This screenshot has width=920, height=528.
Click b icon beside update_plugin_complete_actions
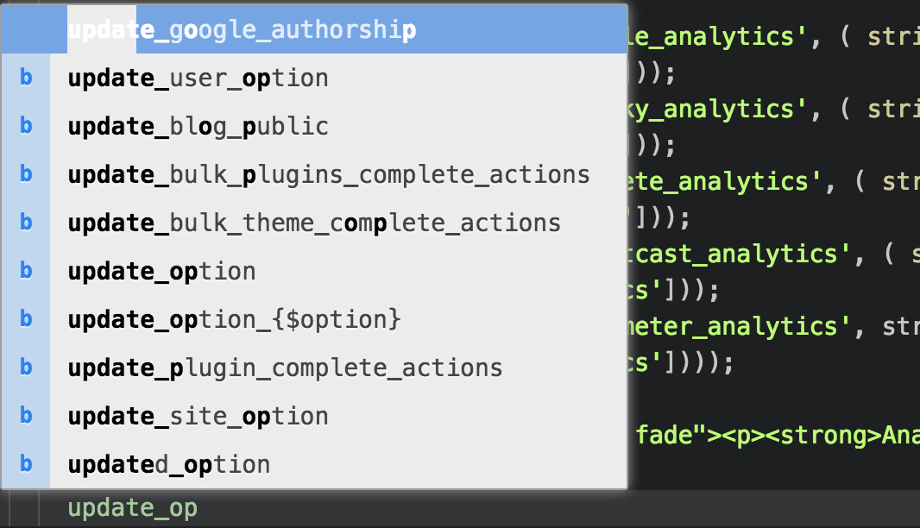(x=26, y=368)
